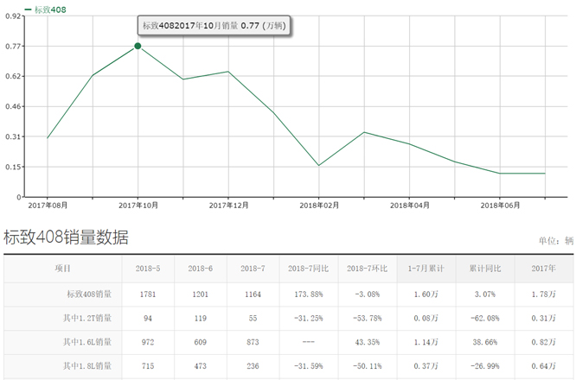This screenshot has width=576, height=380.
Task: Click the 2017年10月 x-axis label
Action: click(x=138, y=206)
